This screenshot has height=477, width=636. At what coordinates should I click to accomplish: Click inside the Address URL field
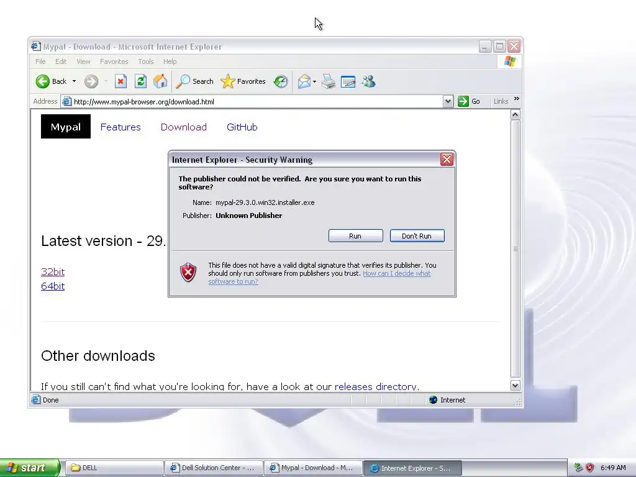click(257, 101)
